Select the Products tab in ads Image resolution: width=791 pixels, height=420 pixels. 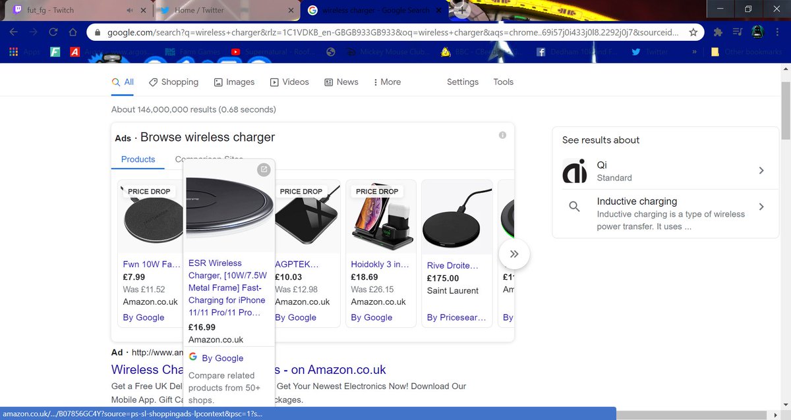pos(138,159)
